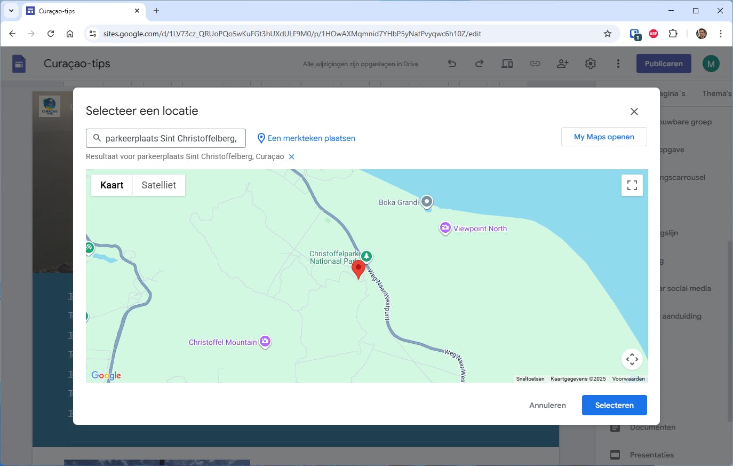
Task: Open a new browser tab
Action: click(156, 11)
